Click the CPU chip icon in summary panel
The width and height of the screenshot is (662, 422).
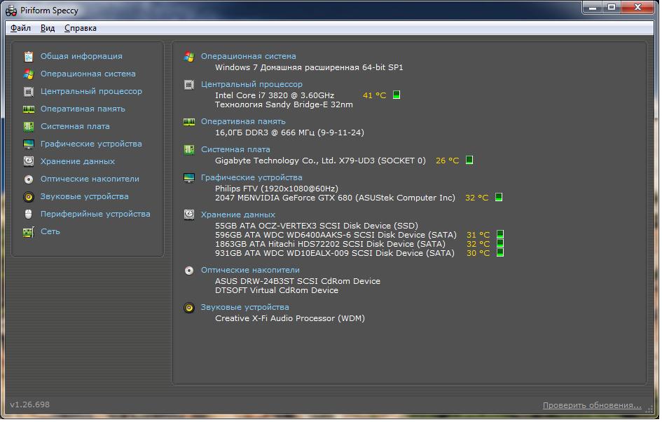[x=189, y=85]
